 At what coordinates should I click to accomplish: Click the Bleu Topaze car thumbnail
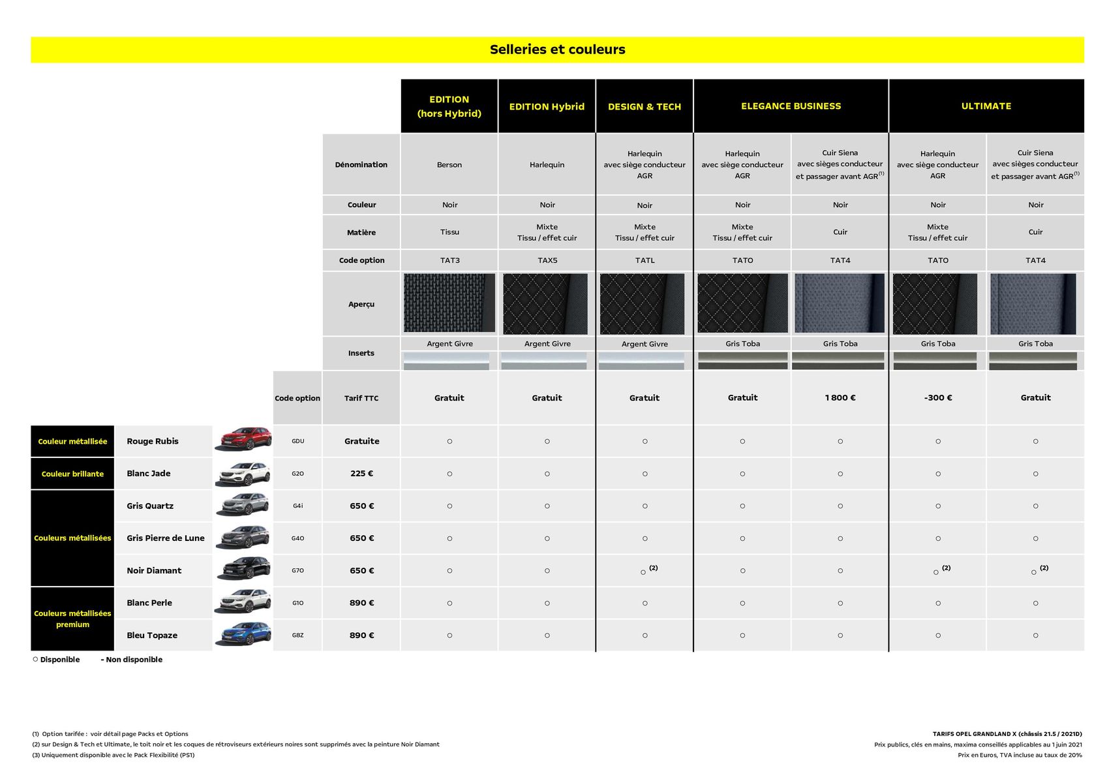tap(243, 634)
